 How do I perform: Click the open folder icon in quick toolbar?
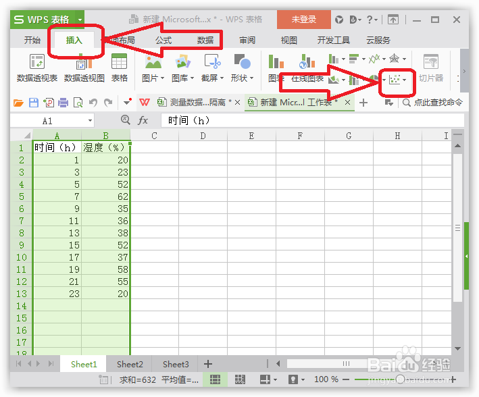click(x=18, y=103)
